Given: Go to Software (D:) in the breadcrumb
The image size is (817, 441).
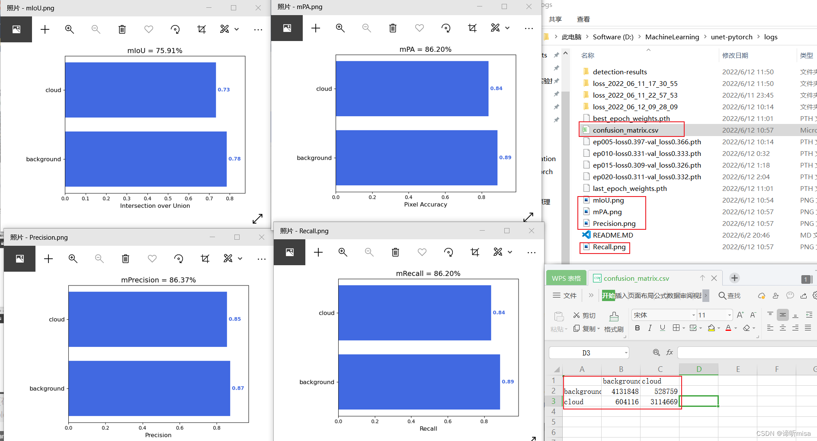Looking at the screenshot, I should point(613,37).
